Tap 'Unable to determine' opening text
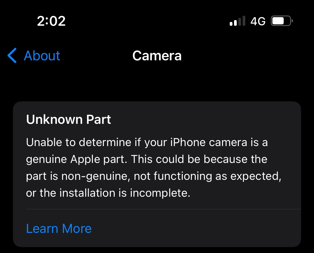 [x=79, y=142]
